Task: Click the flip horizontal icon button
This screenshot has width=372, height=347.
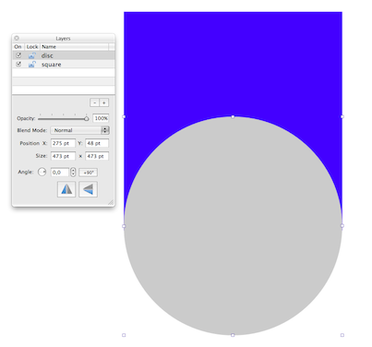Action: point(66,189)
